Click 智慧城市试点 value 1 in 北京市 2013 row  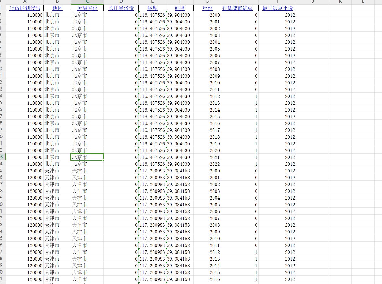240,103
